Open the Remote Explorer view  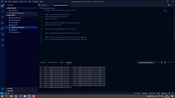(x=2, y=34)
